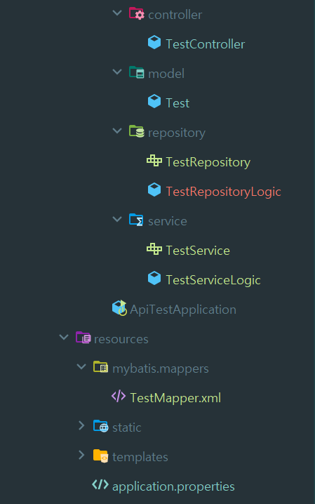Click the service folder sigma icon
The width and height of the screenshot is (315, 504).
point(136,220)
